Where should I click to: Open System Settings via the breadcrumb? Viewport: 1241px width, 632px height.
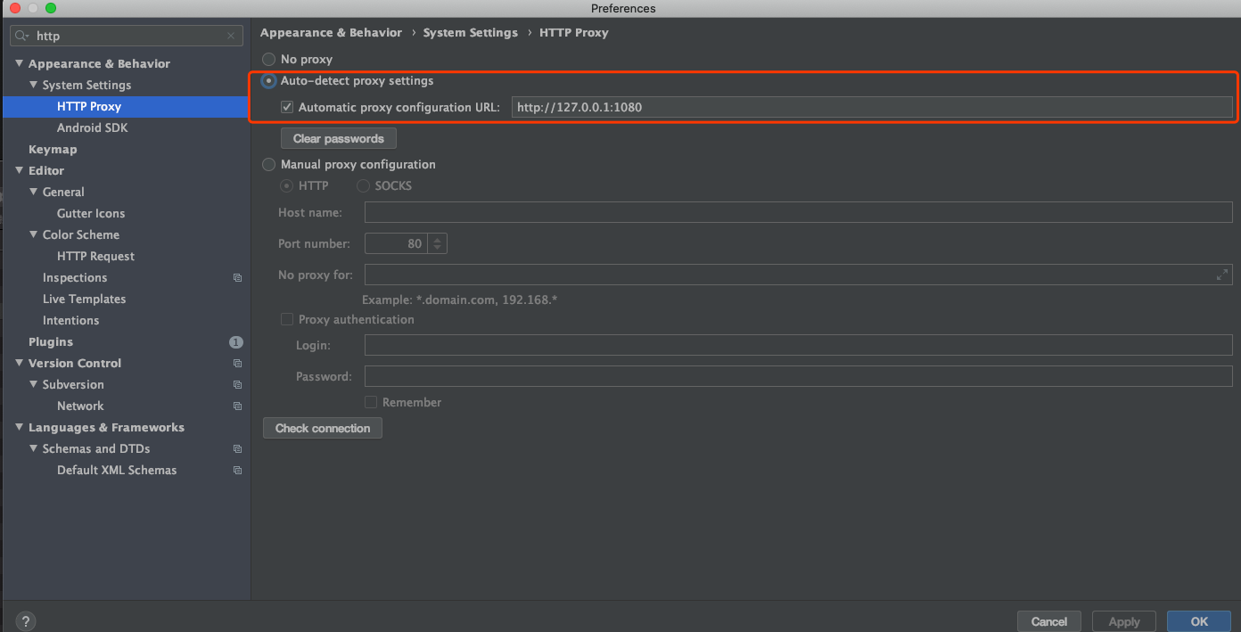(x=470, y=32)
